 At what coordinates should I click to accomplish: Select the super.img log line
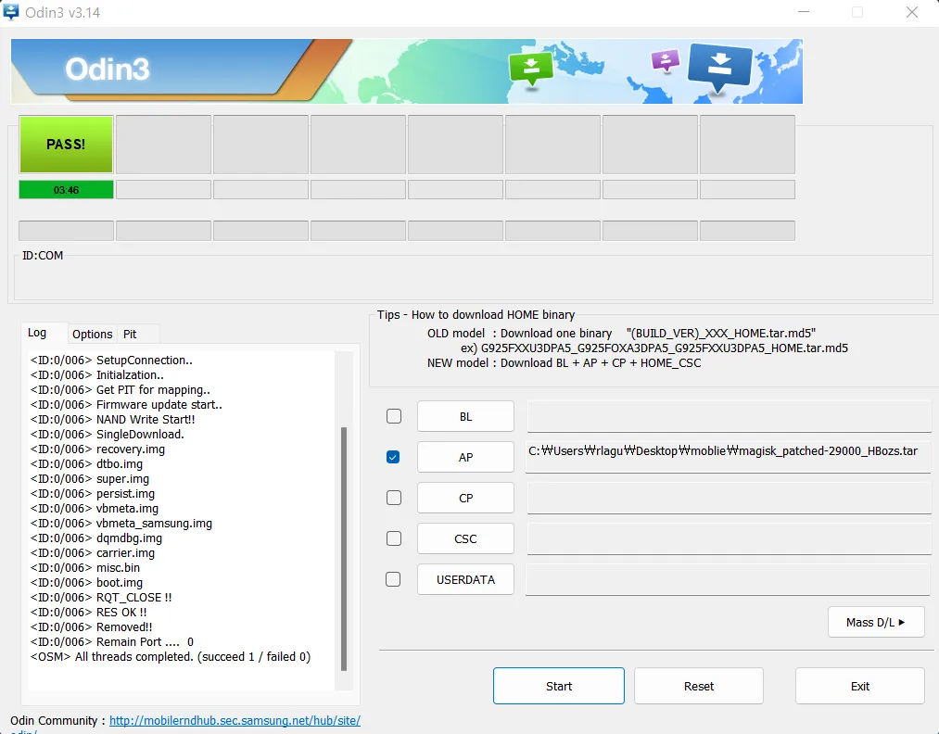90,479
